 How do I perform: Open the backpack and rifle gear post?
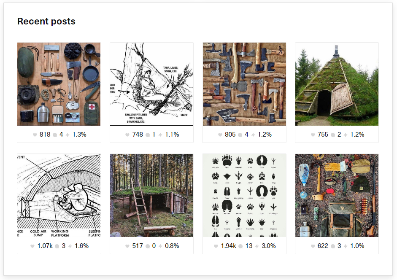point(337,195)
